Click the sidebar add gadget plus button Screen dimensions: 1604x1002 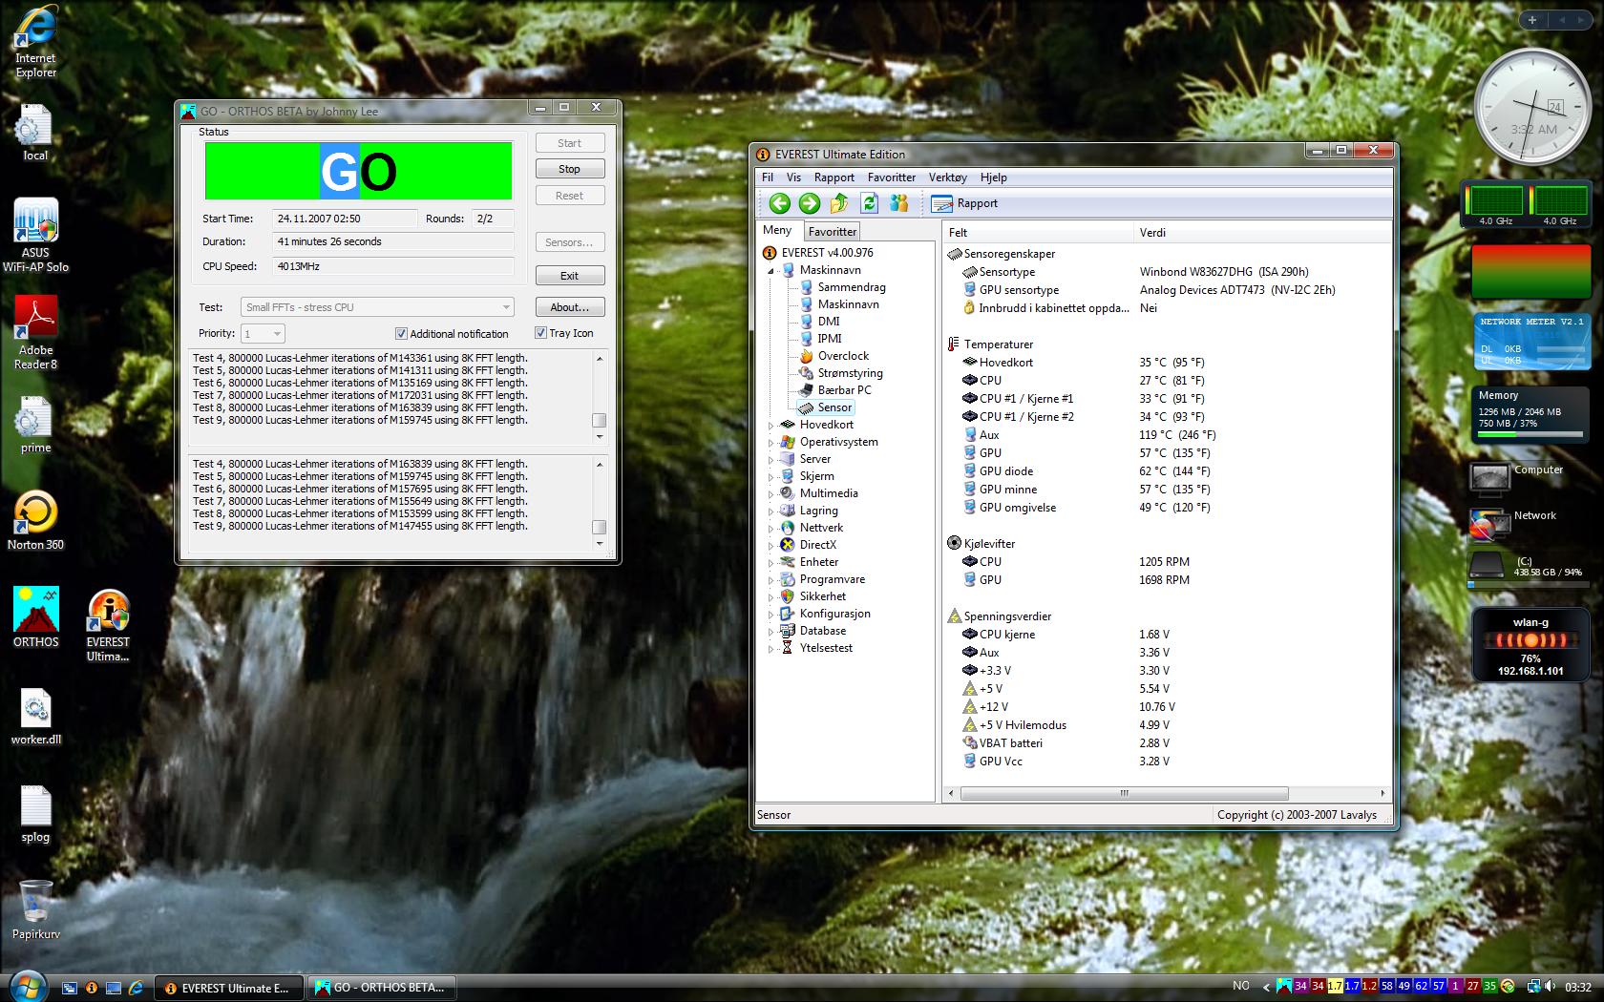1532,19
